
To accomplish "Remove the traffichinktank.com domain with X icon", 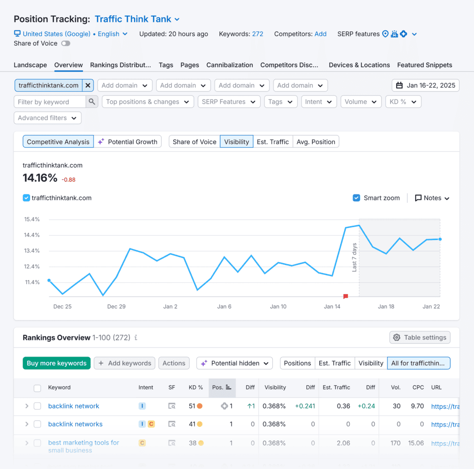I will coord(88,86).
